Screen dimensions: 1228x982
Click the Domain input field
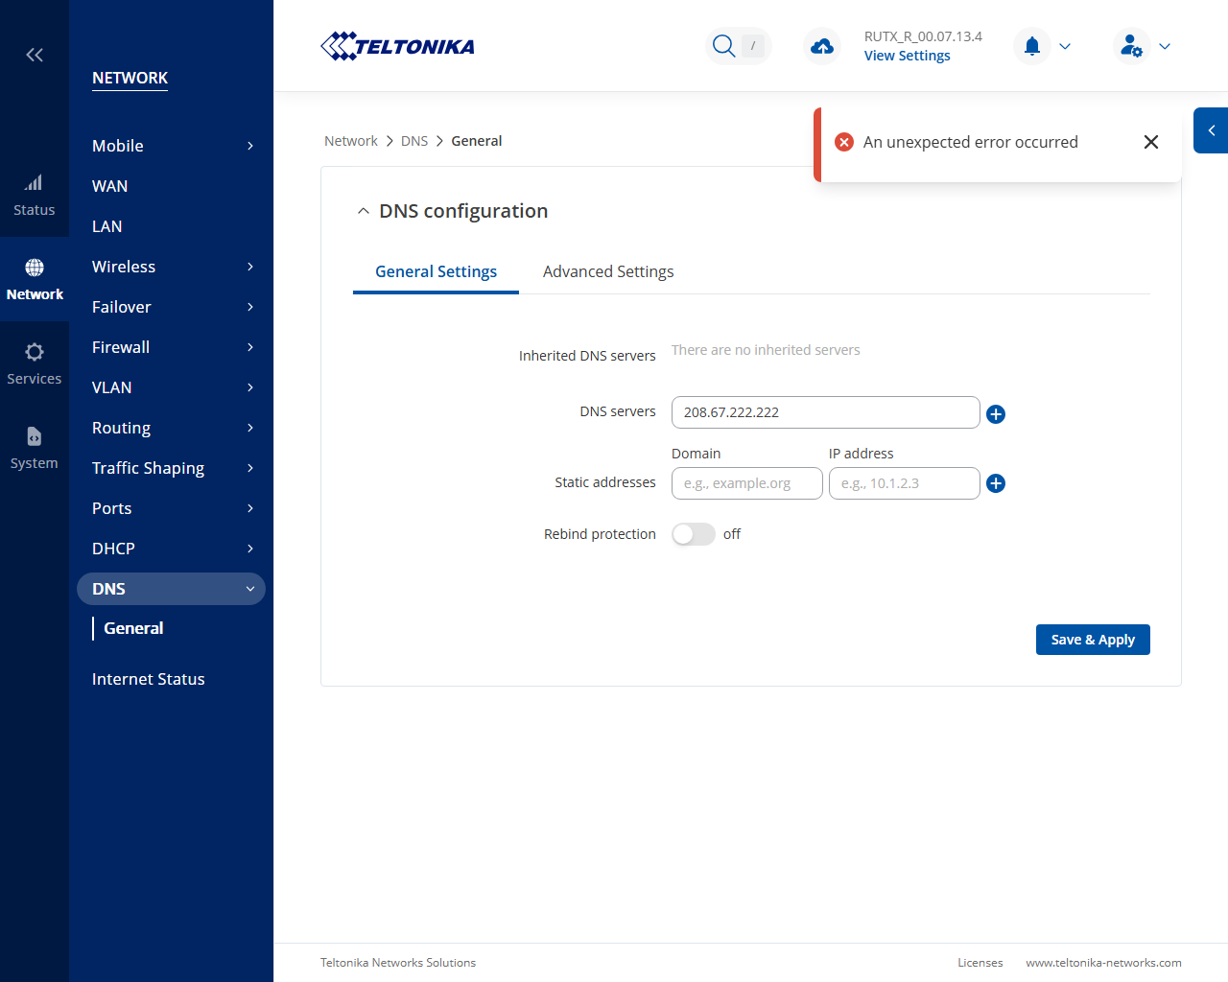pyautogui.click(x=747, y=483)
